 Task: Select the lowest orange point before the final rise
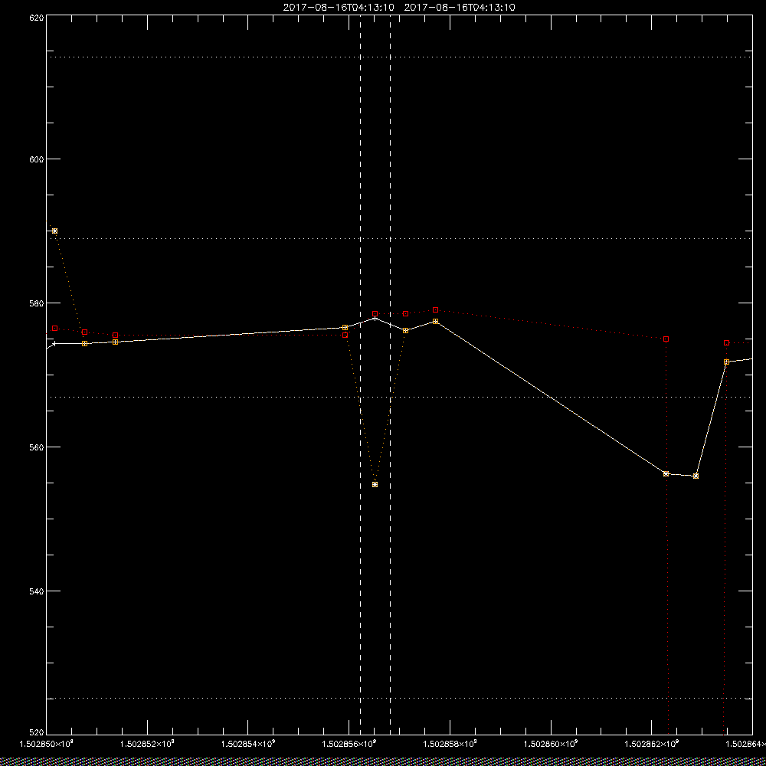696,476
